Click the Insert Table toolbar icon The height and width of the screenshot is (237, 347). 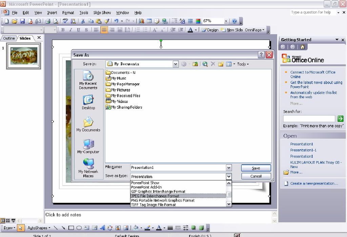(x=149, y=21)
